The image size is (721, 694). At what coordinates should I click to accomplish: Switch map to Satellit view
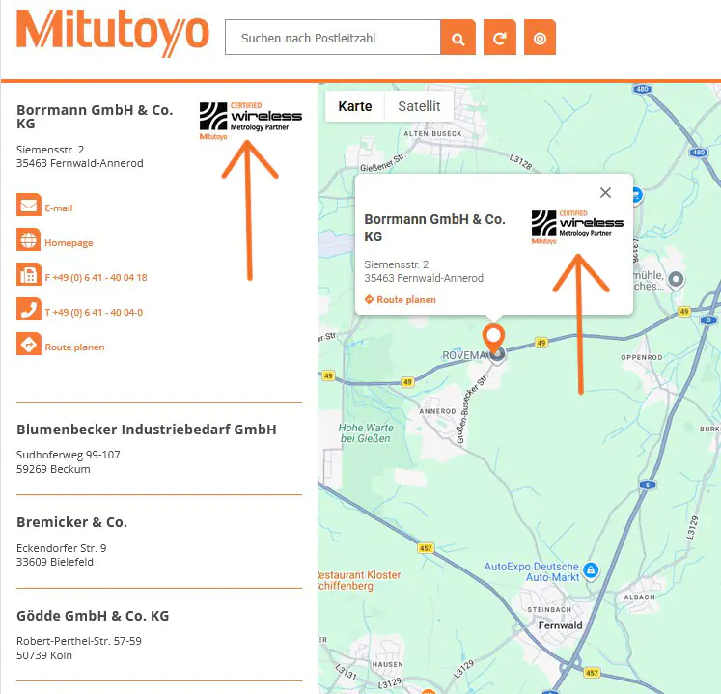[419, 106]
